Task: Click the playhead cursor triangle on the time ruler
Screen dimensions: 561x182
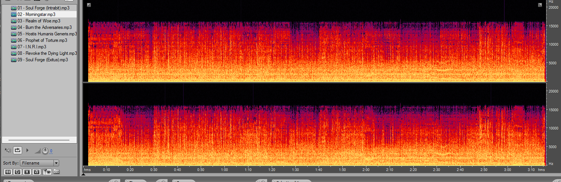Action: [x=84, y=174]
